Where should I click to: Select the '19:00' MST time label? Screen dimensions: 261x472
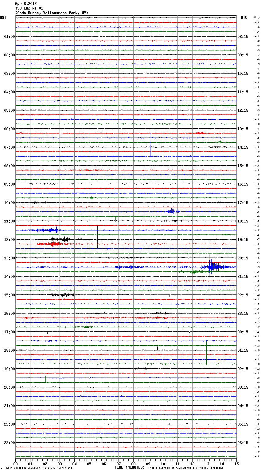(9, 369)
